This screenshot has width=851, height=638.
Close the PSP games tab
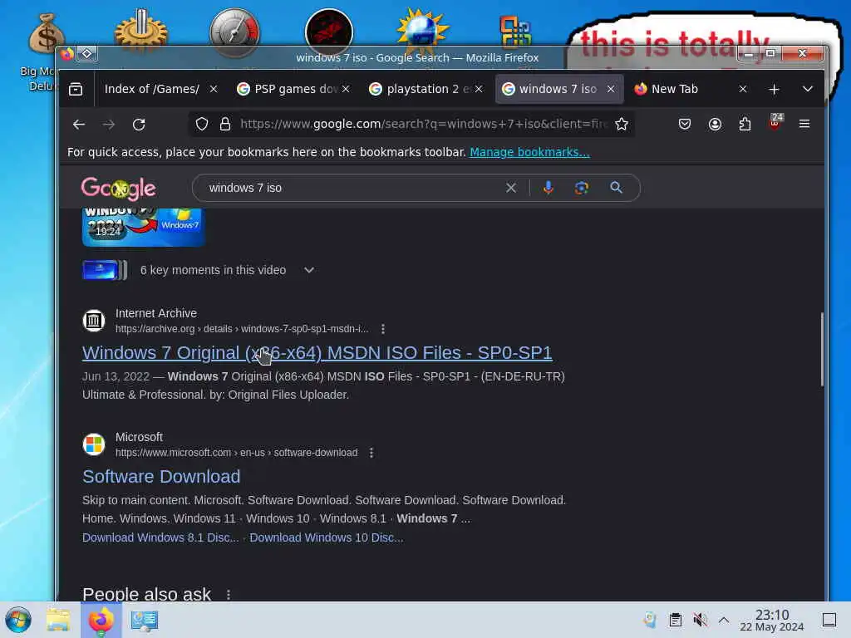(346, 89)
